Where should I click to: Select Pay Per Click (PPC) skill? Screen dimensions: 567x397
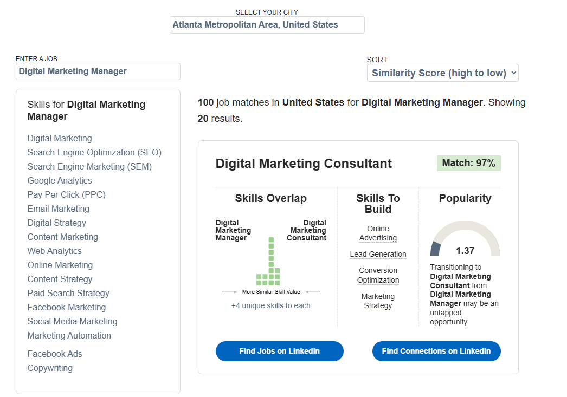[x=66, y=194]
